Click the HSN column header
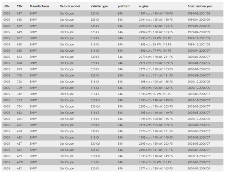Viewport: 225px width, 172px height. [6, 7]
